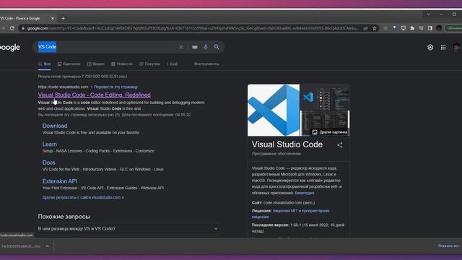Reload the page with the refresh icon
462x260 pixels.
click(12, 28)
